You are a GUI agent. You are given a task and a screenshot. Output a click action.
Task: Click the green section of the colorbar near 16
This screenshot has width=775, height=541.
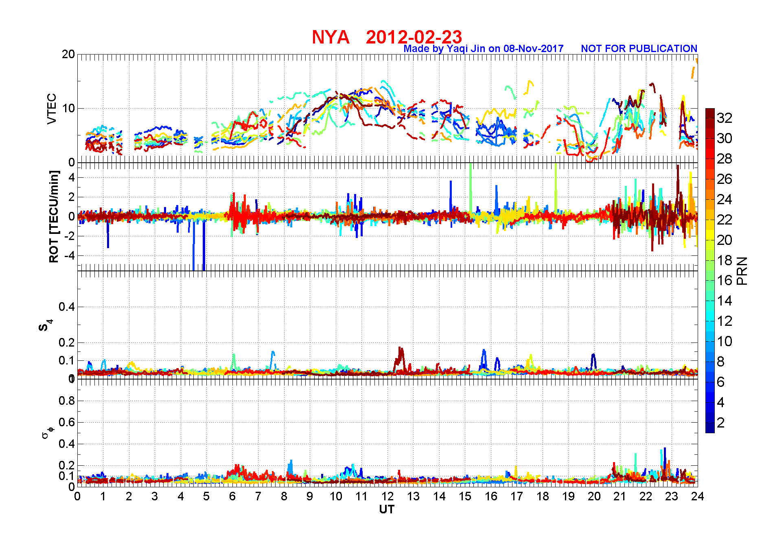tap(710, 281)
